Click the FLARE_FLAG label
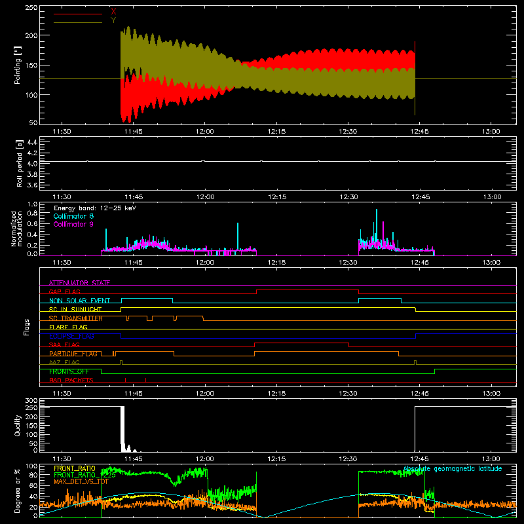The height and width of the screenshot is (524, 524). [68, 327]
